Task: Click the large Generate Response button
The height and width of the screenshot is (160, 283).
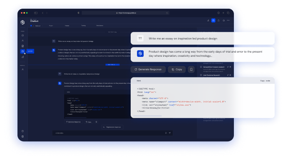Action: (x=148, y=69)
